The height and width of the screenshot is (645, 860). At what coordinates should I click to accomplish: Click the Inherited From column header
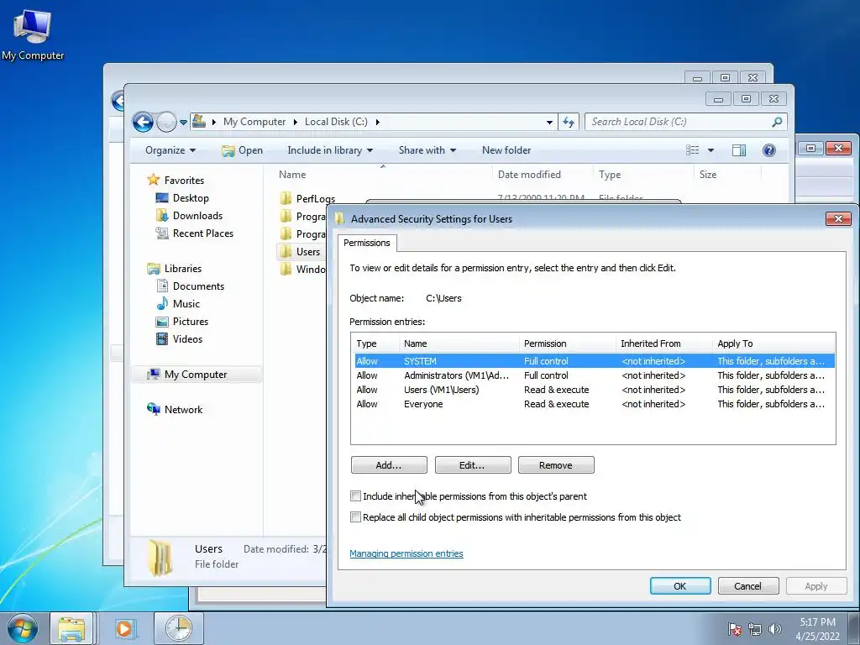665,343
